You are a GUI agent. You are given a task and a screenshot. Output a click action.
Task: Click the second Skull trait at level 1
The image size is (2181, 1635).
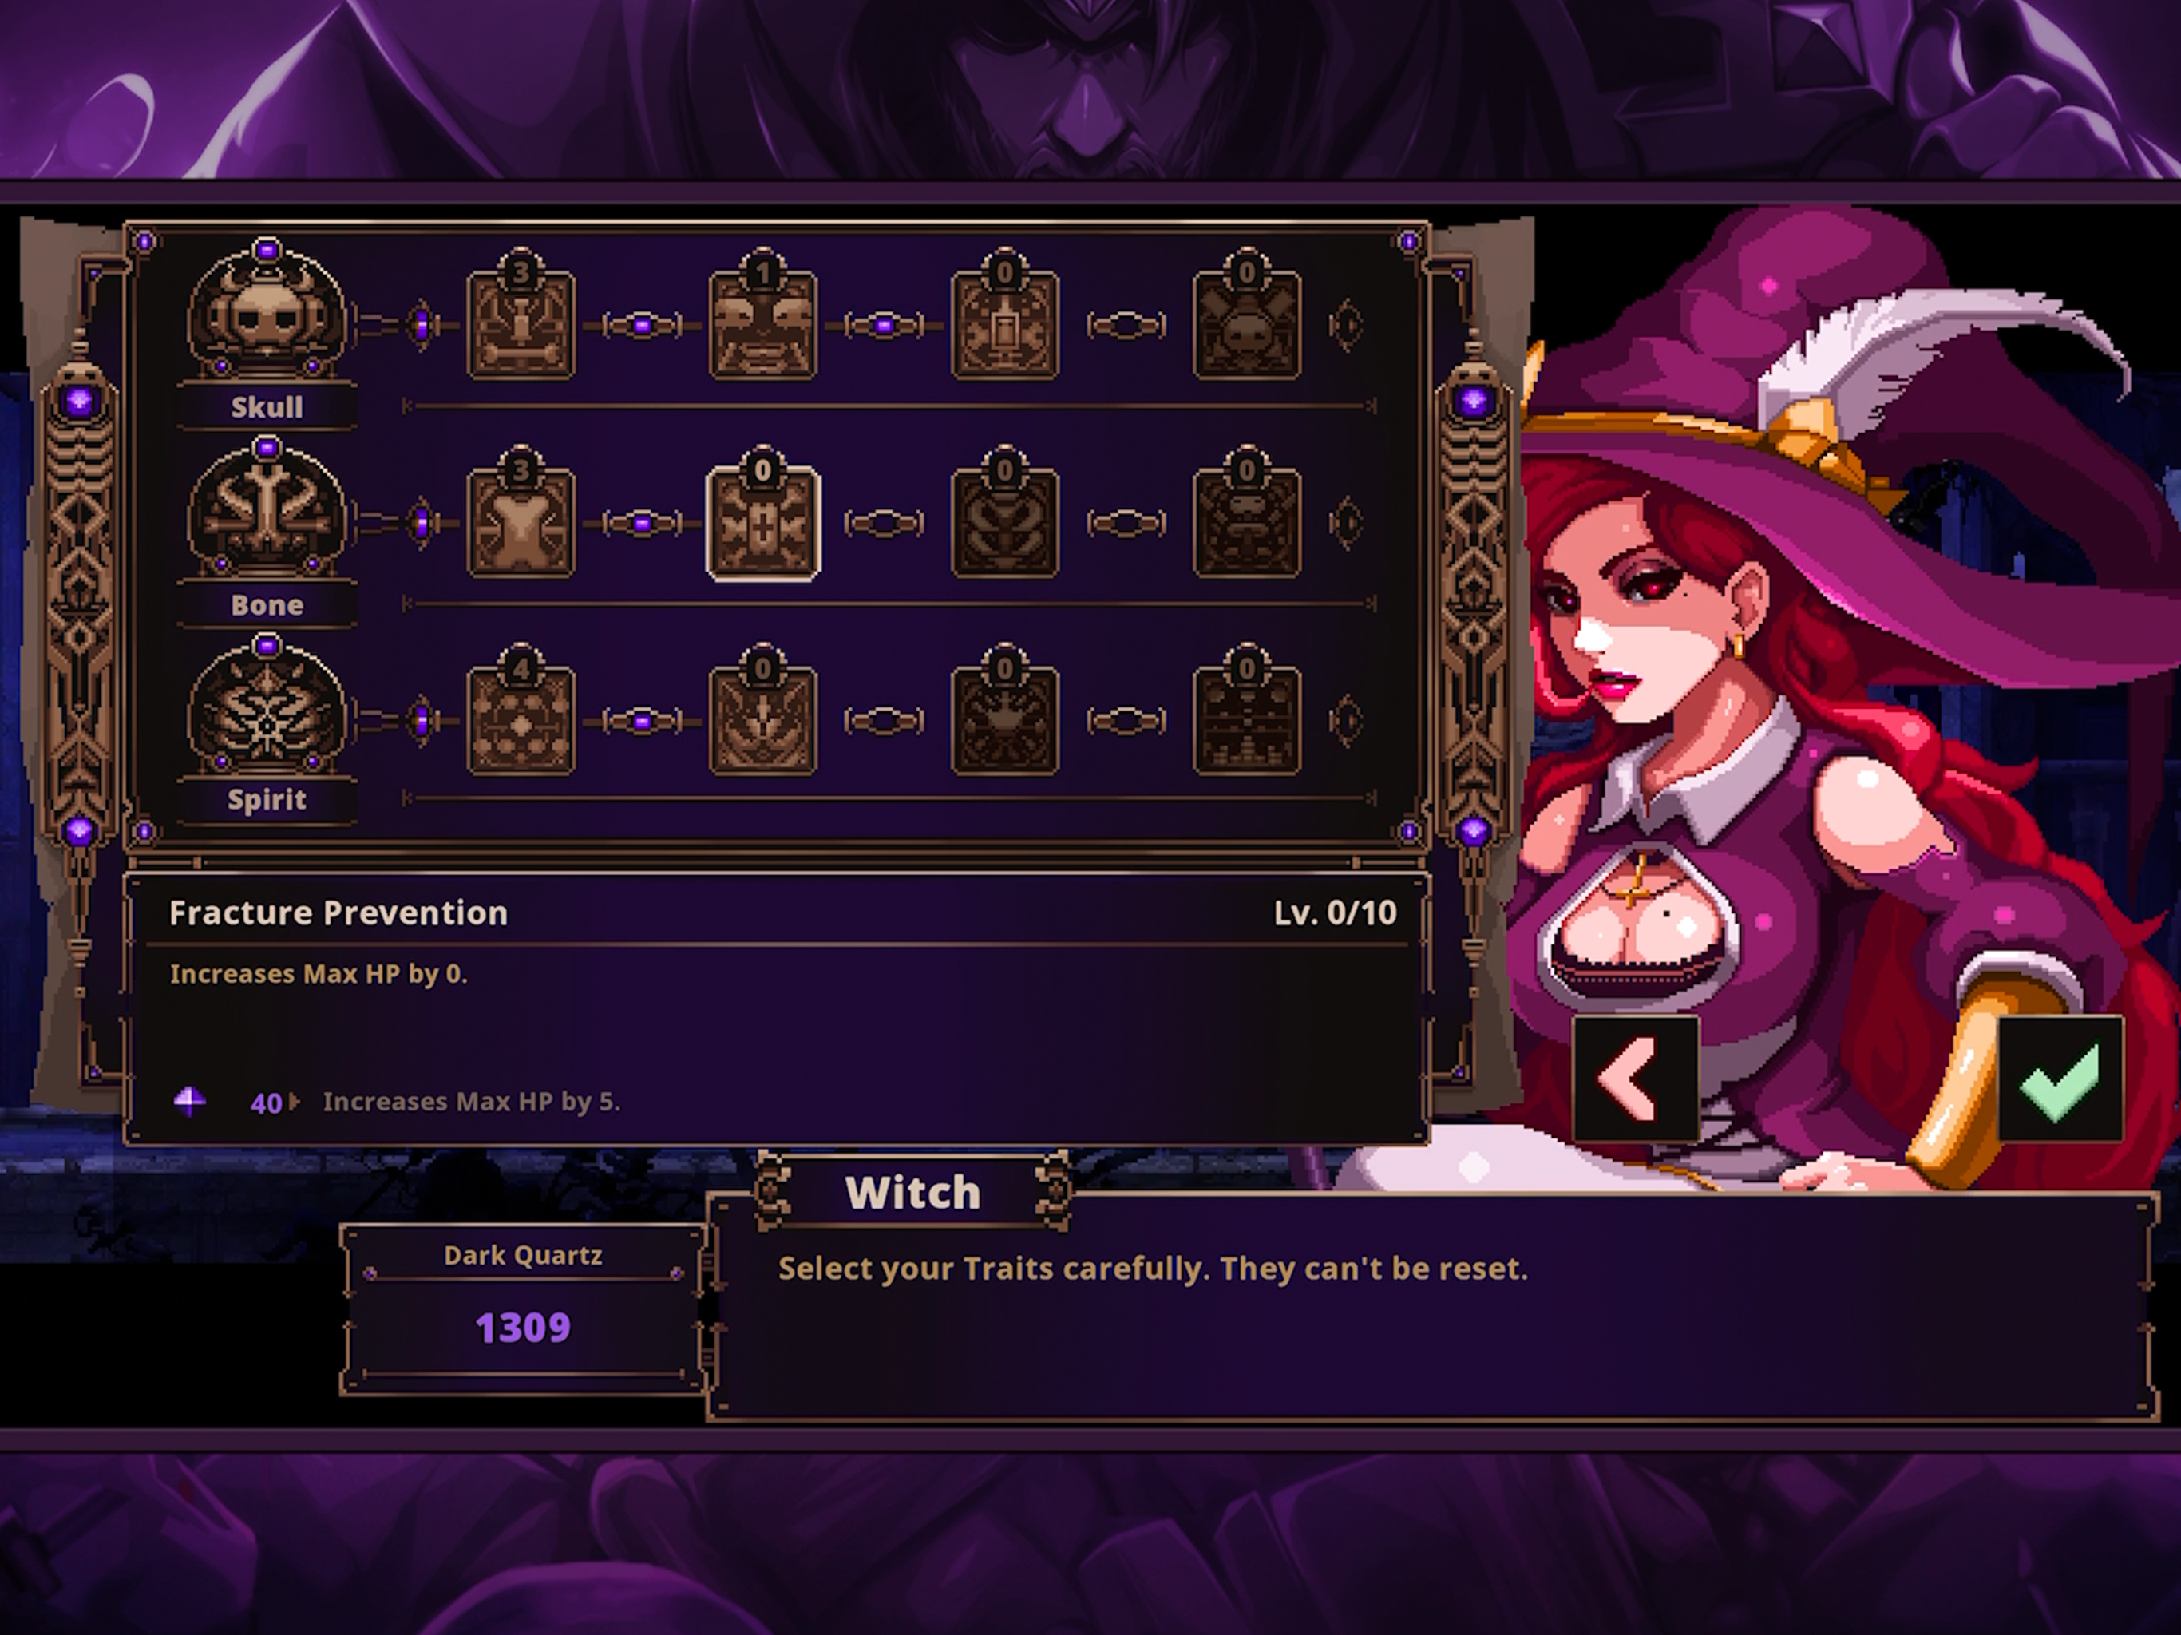click(763, 317)
